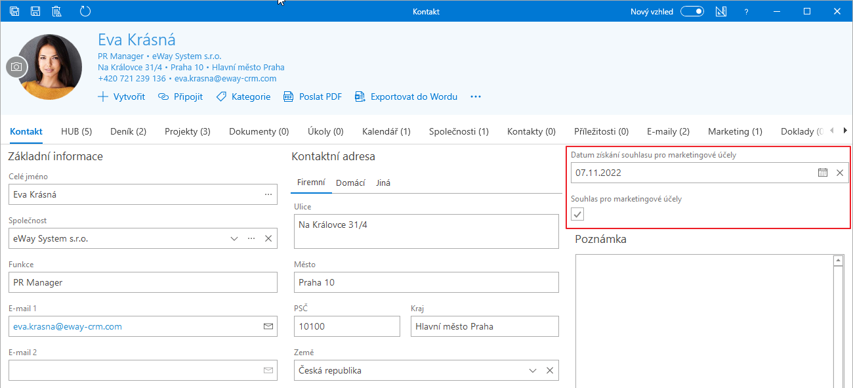
Task: Click the Připojit link button
Action: pyautogui.click(x=180, y=97)
